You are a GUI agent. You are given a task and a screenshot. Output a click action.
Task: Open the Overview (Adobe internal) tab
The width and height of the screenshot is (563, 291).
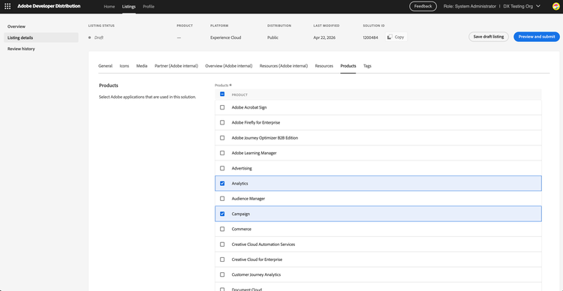coord(229,66)
